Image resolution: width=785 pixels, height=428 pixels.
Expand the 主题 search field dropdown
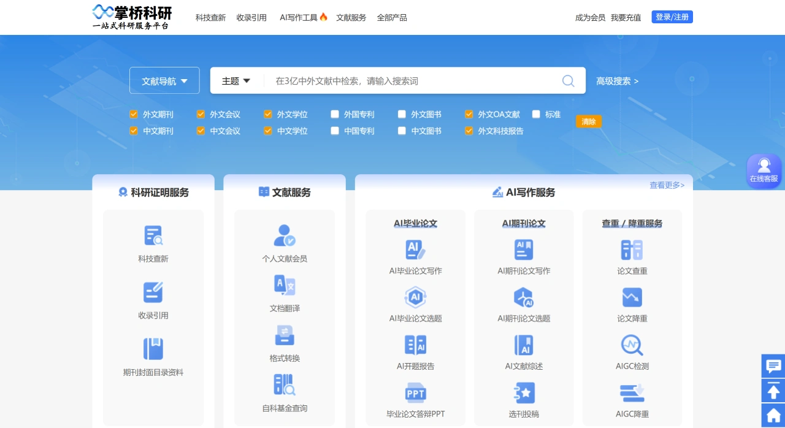tap(235, 80)
